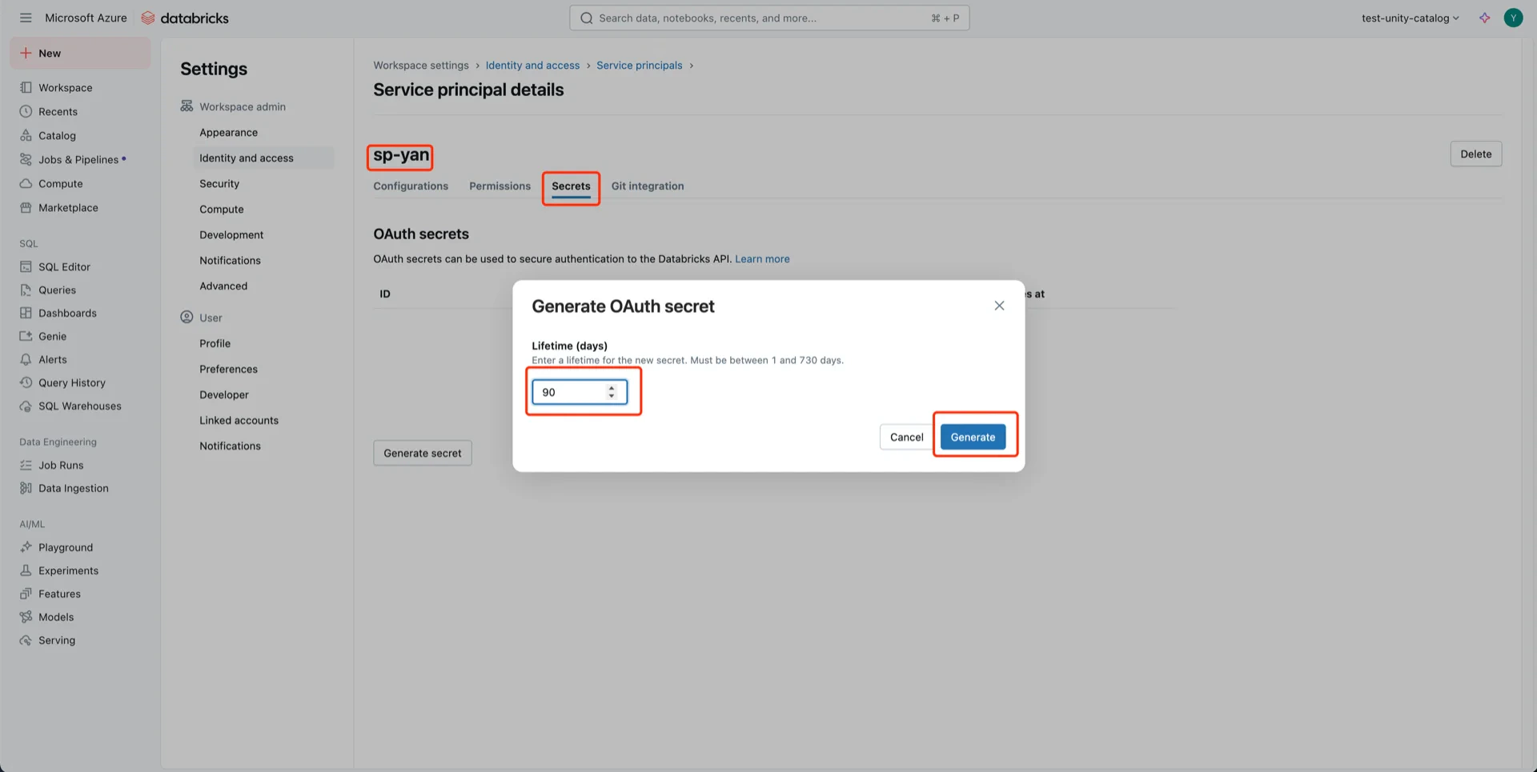Click the Dashboards icon

click(x=26, y=313)
